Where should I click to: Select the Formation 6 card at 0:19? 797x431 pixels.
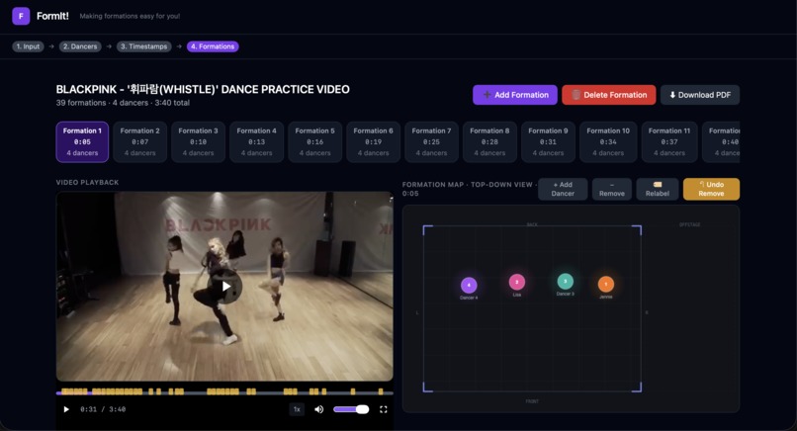(x=373, y=141)
